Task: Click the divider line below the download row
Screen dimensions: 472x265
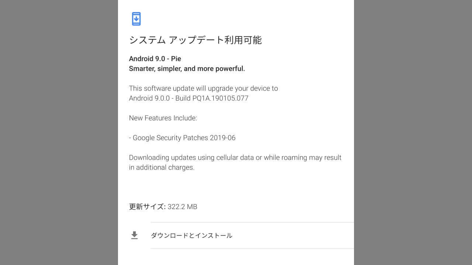Action: point(252,248)
